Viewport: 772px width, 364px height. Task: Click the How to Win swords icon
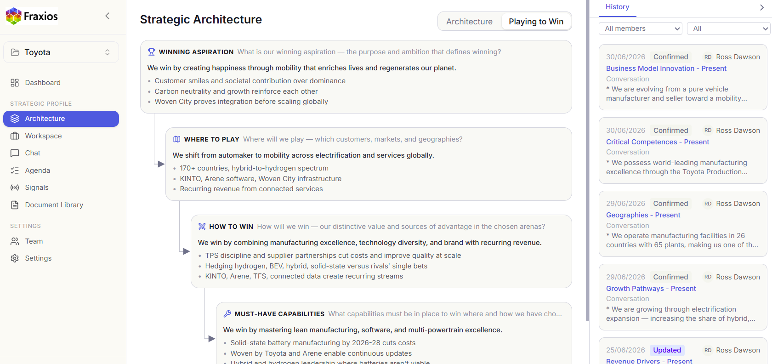[x=202, y=227]
